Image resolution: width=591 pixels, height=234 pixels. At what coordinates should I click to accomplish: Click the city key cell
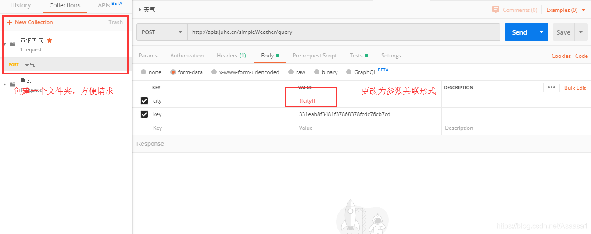tap(222, 101)
